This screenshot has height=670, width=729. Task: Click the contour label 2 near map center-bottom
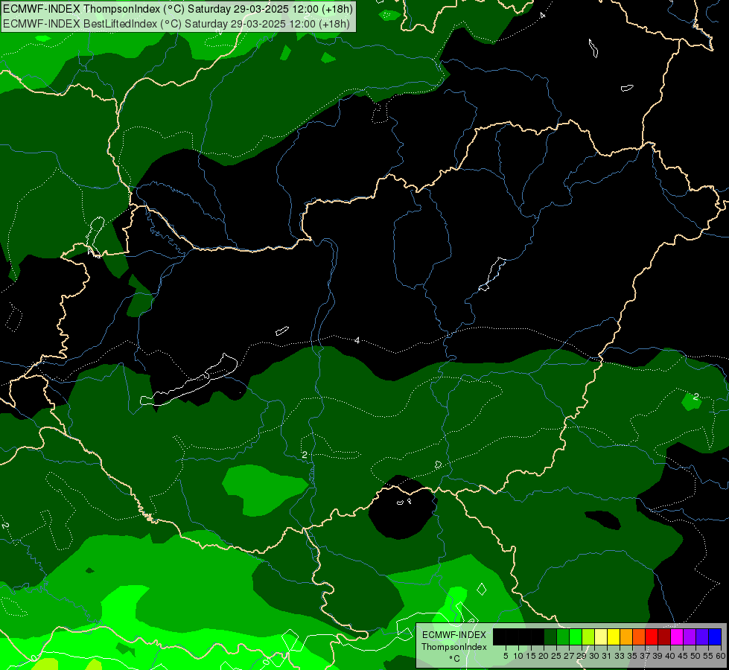click(x=305, y=455)
